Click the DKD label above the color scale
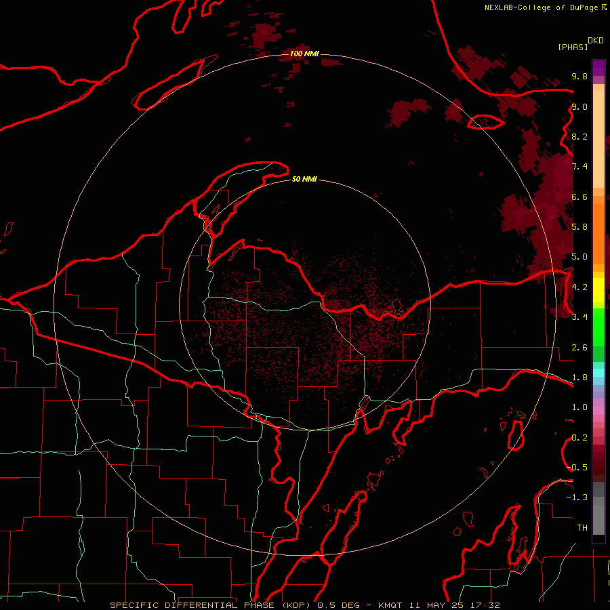This screenshot has height=610, width=610. coord(596,41)
